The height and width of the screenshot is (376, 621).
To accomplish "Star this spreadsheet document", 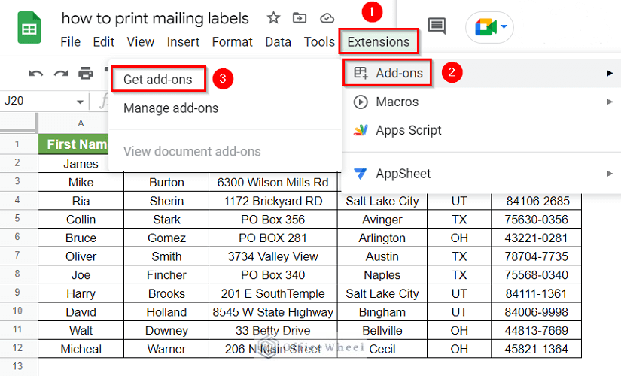I will (x=273, y=18).
